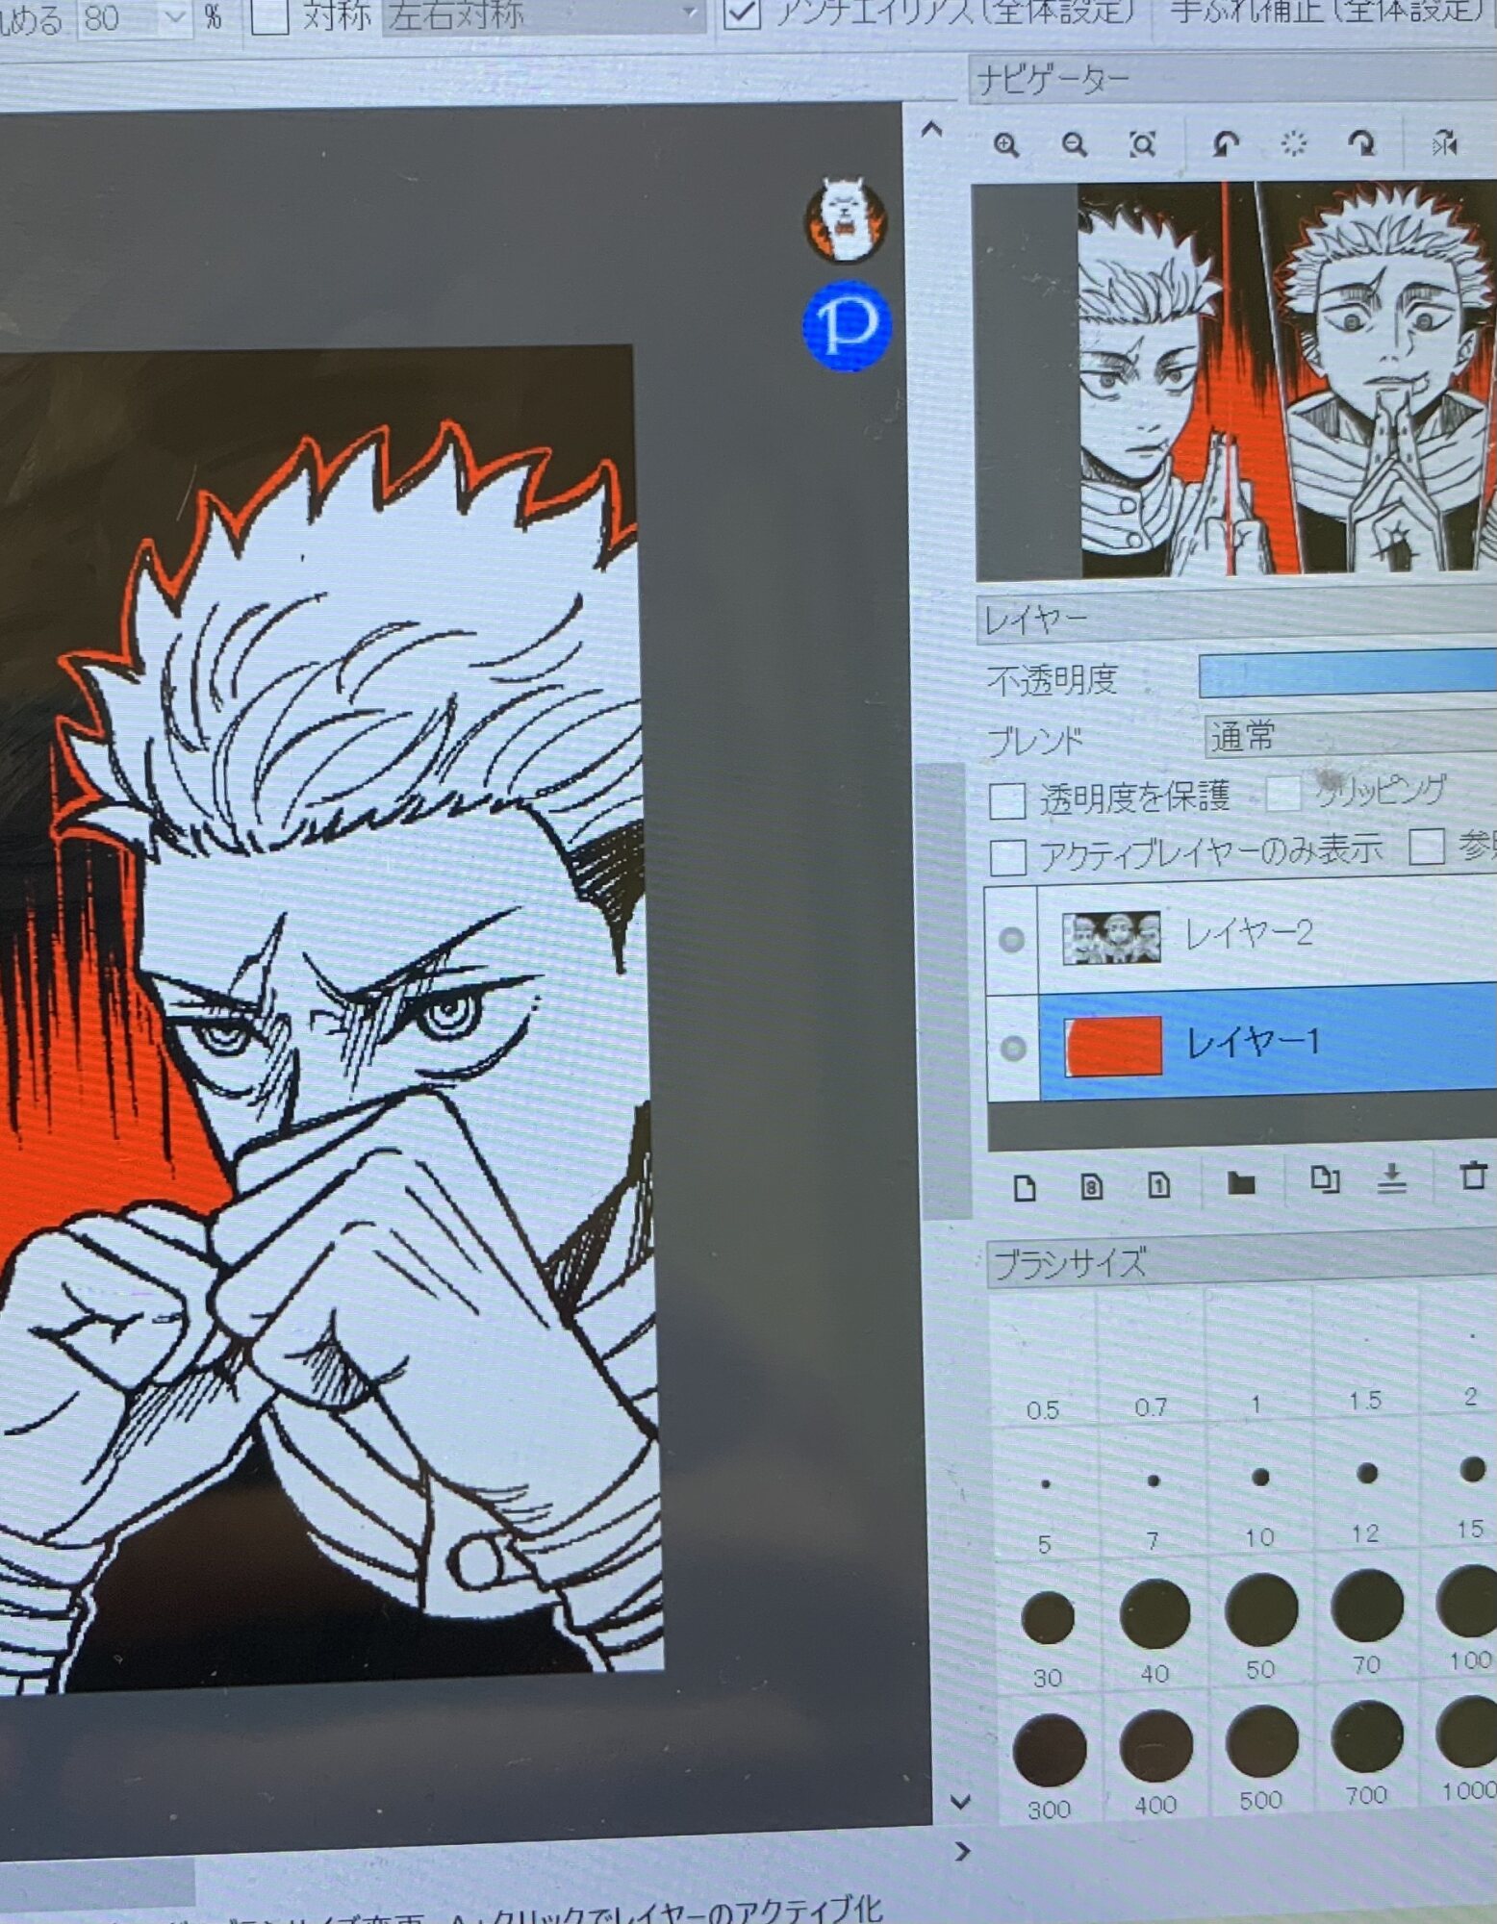Screen dimensions: 1497x1924
Task: Rotate canvas left in Navigator
Action: pos(1225,144)
